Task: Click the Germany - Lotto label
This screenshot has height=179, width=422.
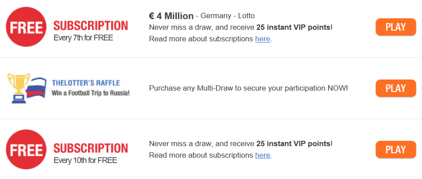Action: [x=227, y=16]
